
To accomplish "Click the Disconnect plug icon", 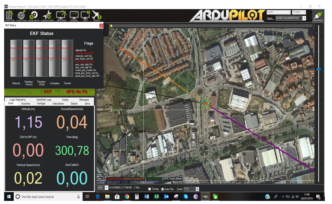I will pos(318,16).
